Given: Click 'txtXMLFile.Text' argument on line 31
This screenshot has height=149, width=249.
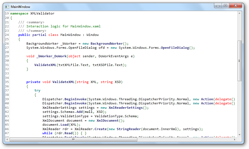Looking at the screenshot, I should 73,65.
